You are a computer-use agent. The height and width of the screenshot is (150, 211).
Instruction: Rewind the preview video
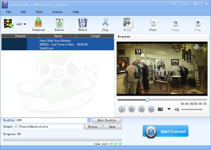(141, 109)
